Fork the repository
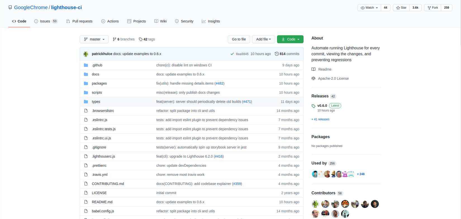The image size is (461, 219). [433, 8]
